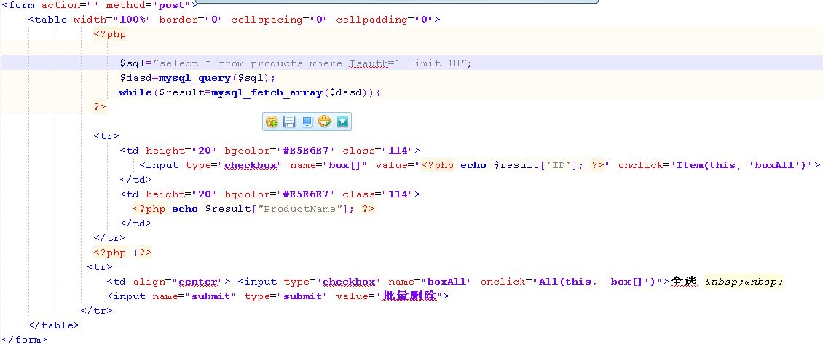Image resolution: width=823 pixels, height=345 pixels.
Task: Click the text limit 10 in query
Action: pyautogui.click(x=433, y=63)
